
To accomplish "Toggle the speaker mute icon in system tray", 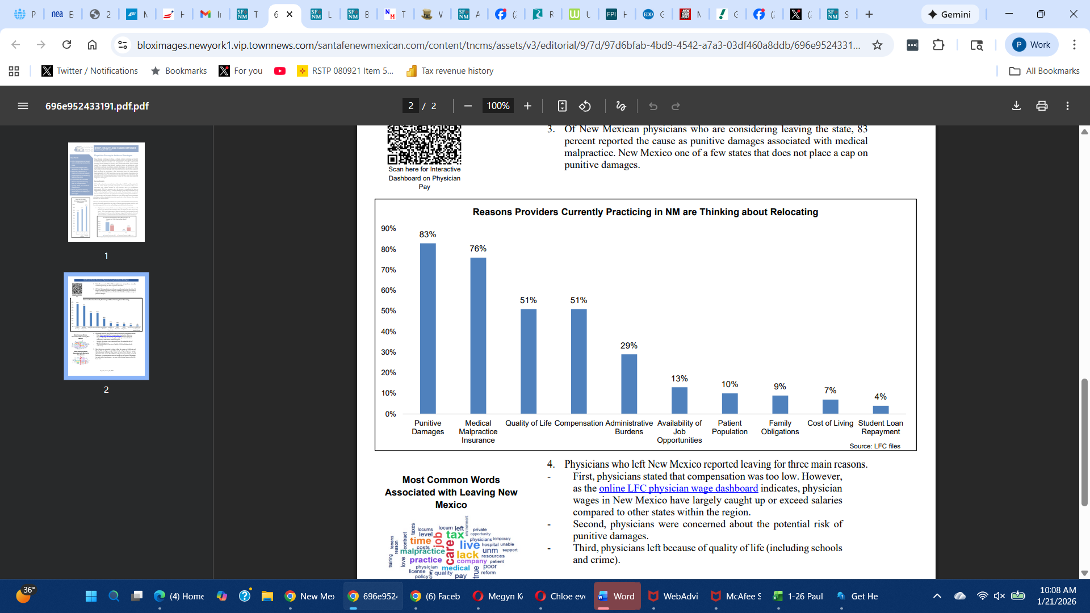I will tap(999, 596).
